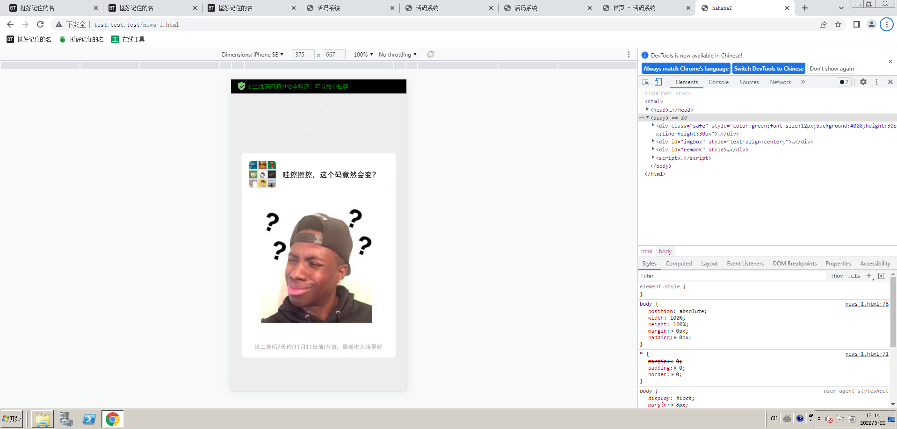This screenshot has width=897, height=429.
Task: Open DevTools customize menu
Action: [x=877, y=82]
